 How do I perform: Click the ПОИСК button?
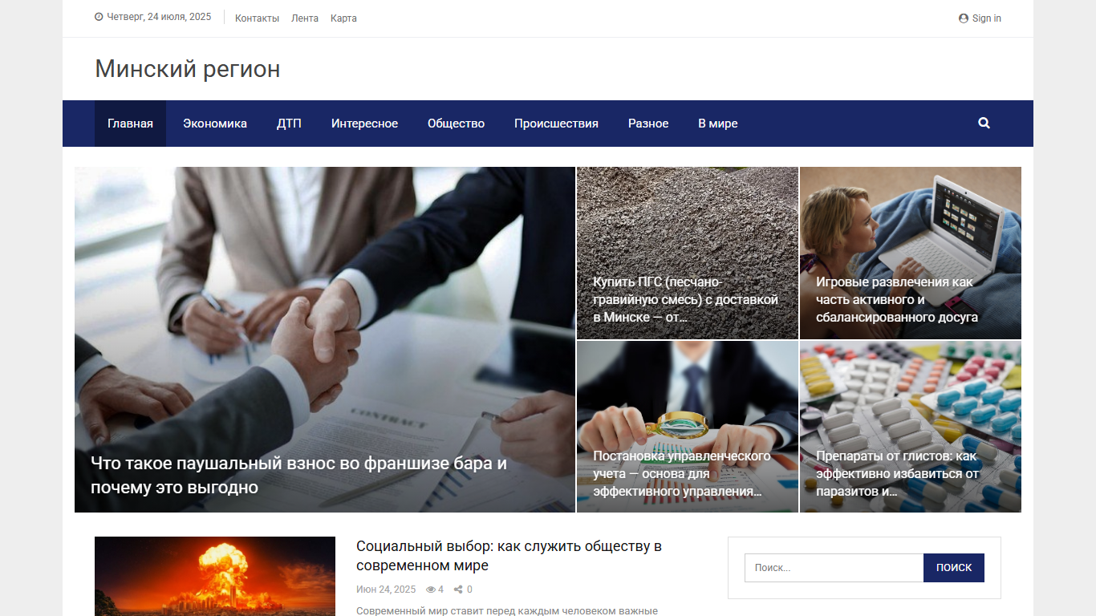tap(954, 568)
